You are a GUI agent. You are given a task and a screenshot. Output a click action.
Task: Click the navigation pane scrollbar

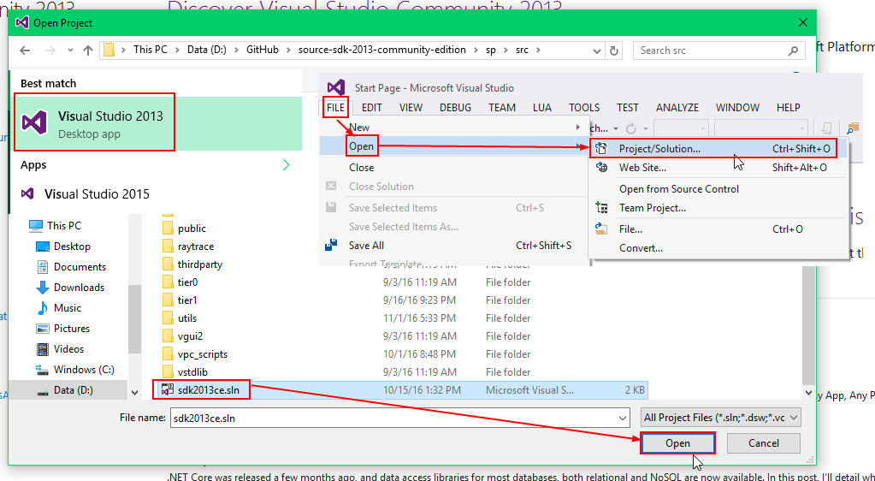coord(134,318)
